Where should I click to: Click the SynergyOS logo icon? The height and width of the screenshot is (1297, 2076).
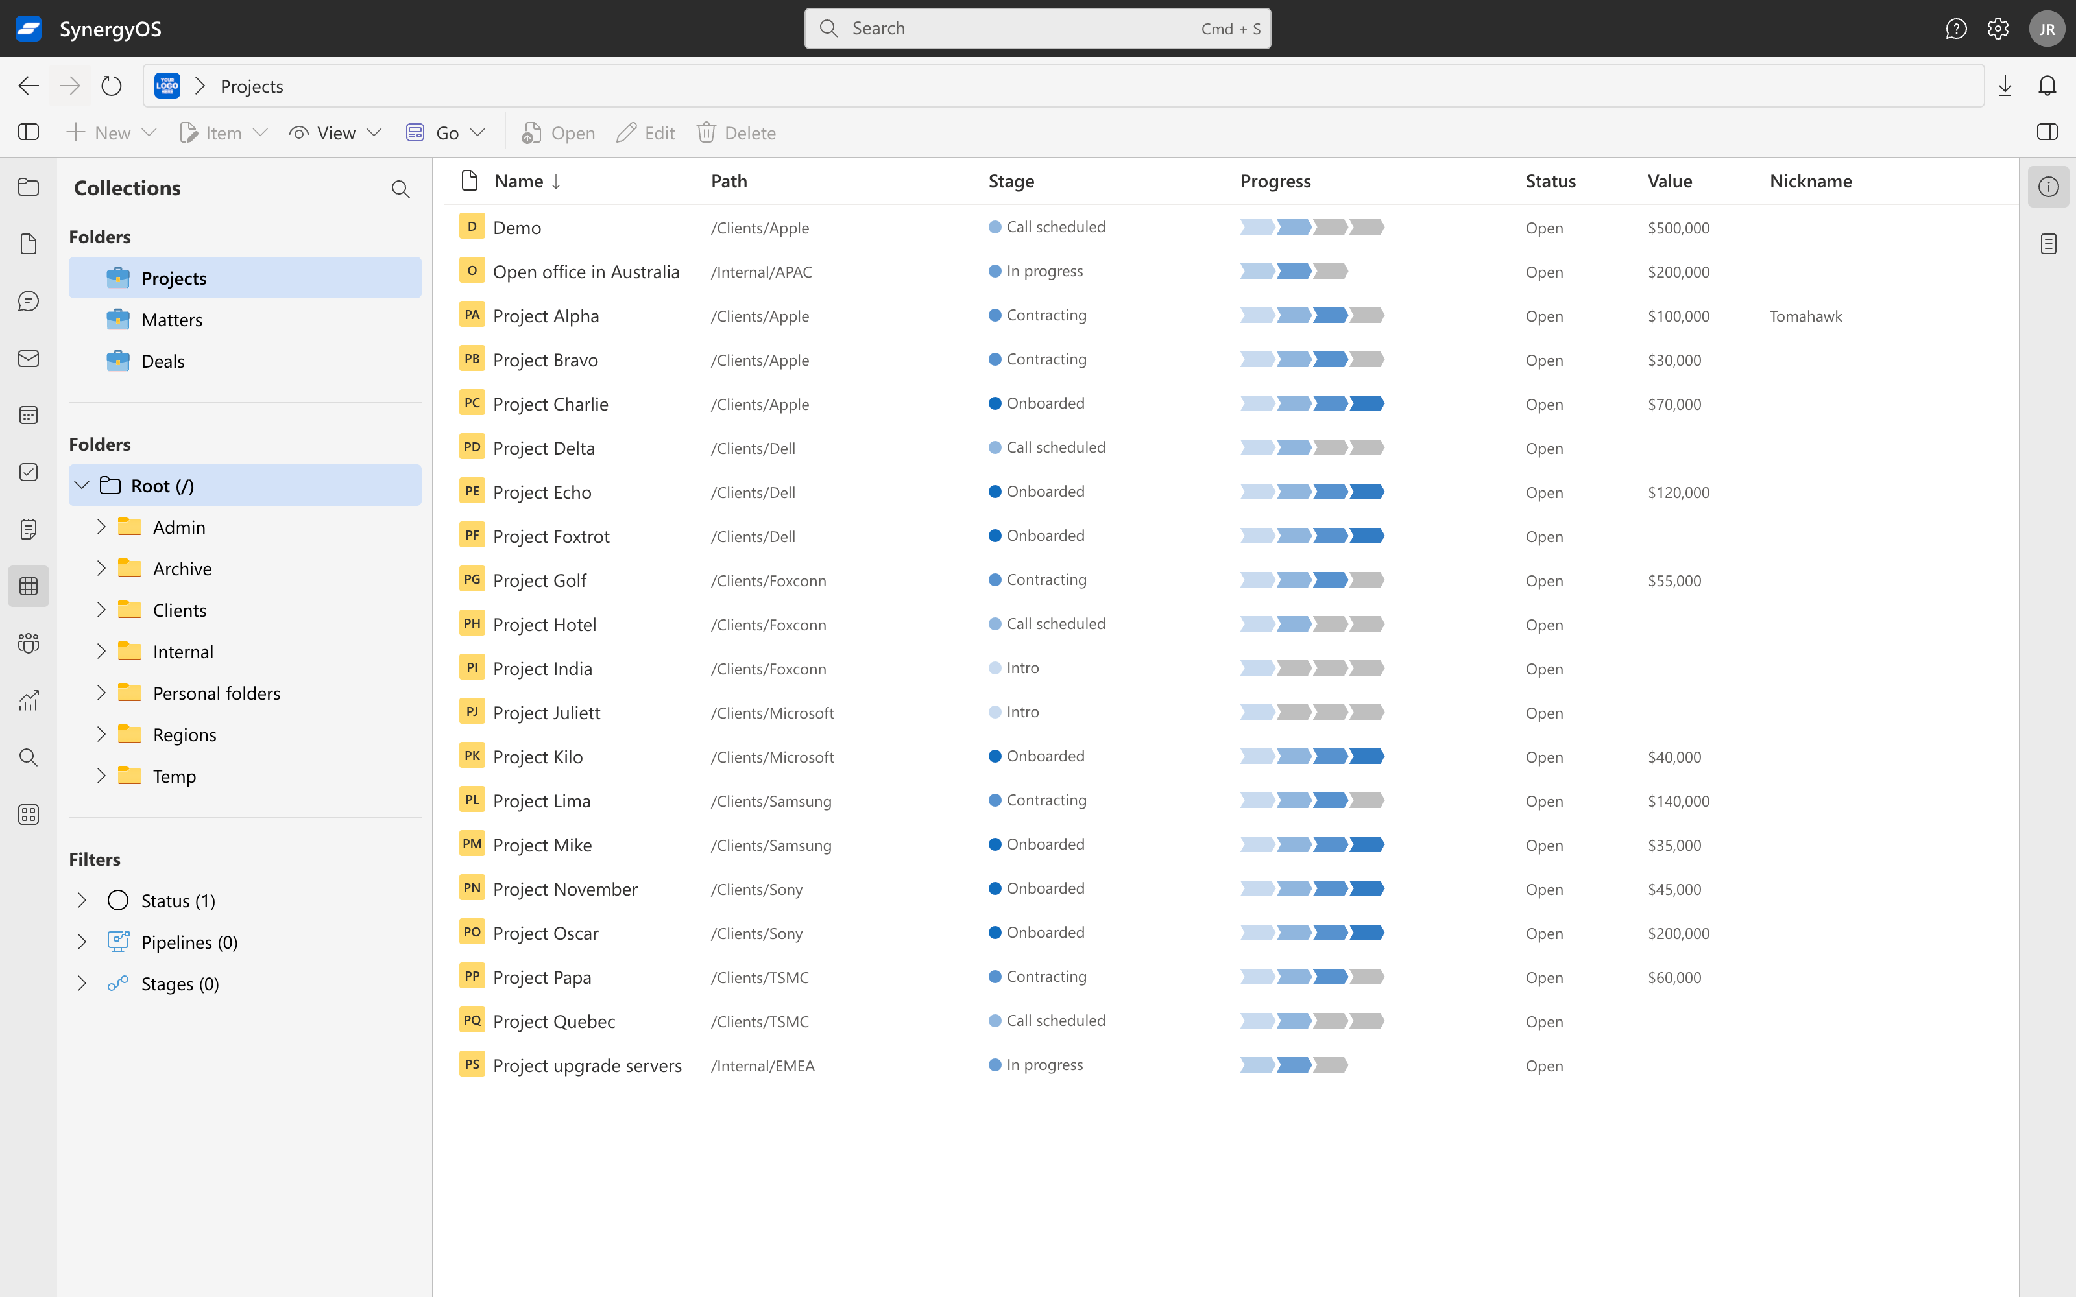coord(29,29)
